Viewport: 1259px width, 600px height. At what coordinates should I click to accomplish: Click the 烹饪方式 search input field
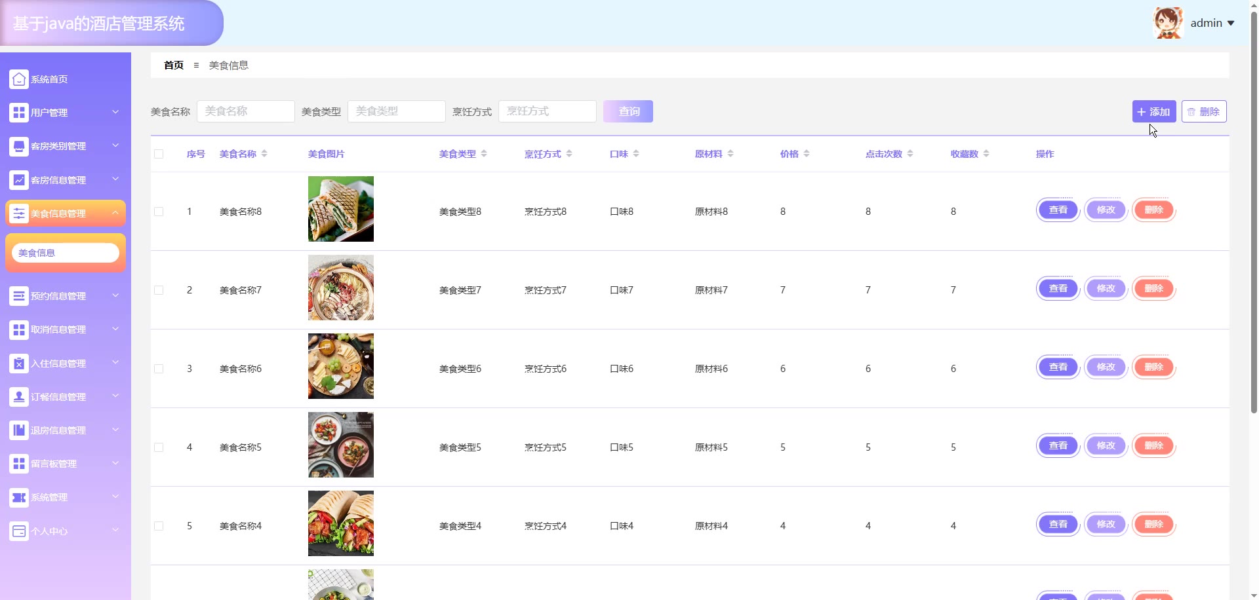point(548,111)
